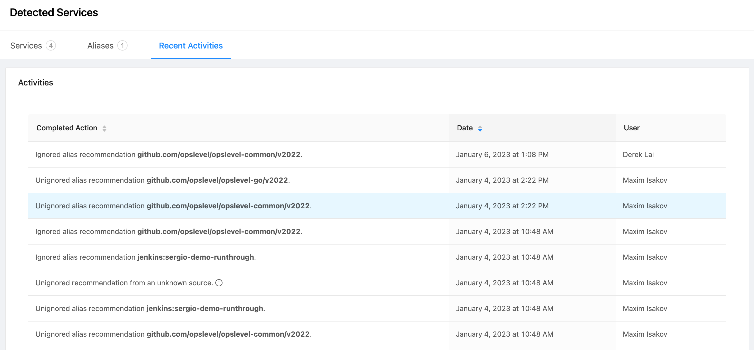Click the 'Unignored alias recommendation jenkins:sergio-demo-runthrough' row
Viewport: 754px width, 350px height.
pyautogui.click(x=377, y=308)
